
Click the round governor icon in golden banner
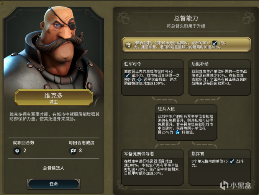click(x=128, y=45)
